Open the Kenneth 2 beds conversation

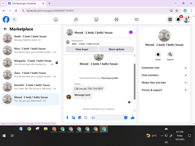[x=30, y=87]
